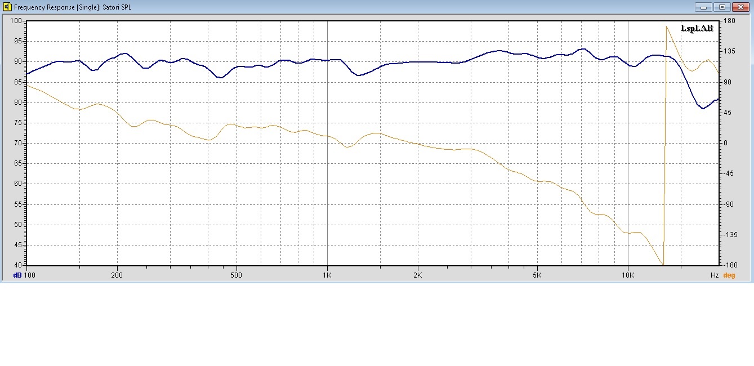Click the '180' value on phase axis
Screen dimensions: 754x366
pyautogui.click(x=729, y=21)
